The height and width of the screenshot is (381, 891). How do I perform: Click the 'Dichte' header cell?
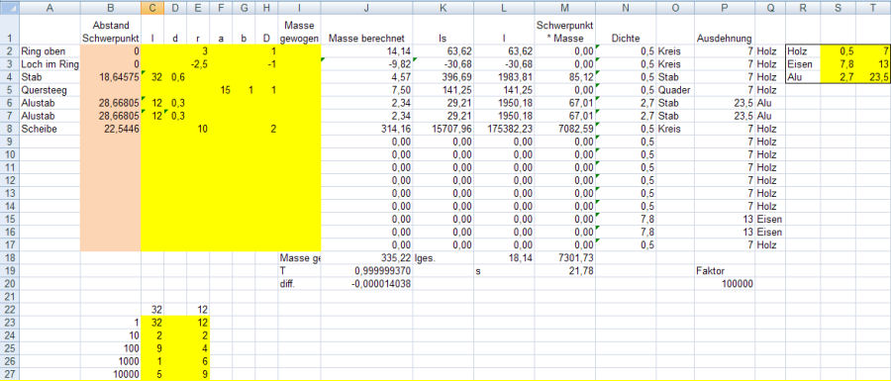click(626, 30)
